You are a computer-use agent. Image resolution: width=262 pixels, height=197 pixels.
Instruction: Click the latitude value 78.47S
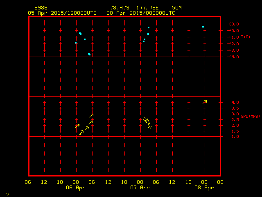pos(120,8)
